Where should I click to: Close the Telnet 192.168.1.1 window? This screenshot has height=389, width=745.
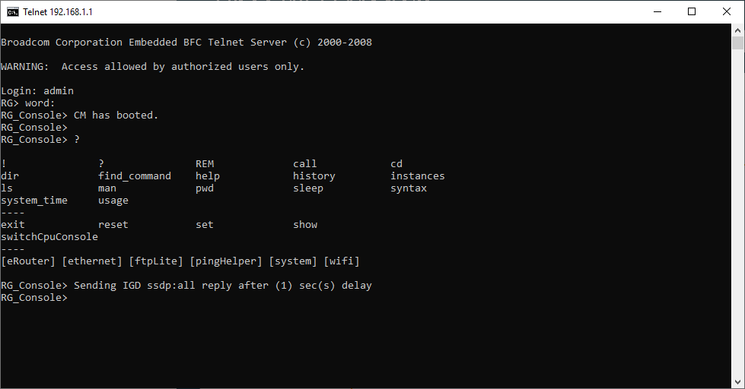coord(727,12)
